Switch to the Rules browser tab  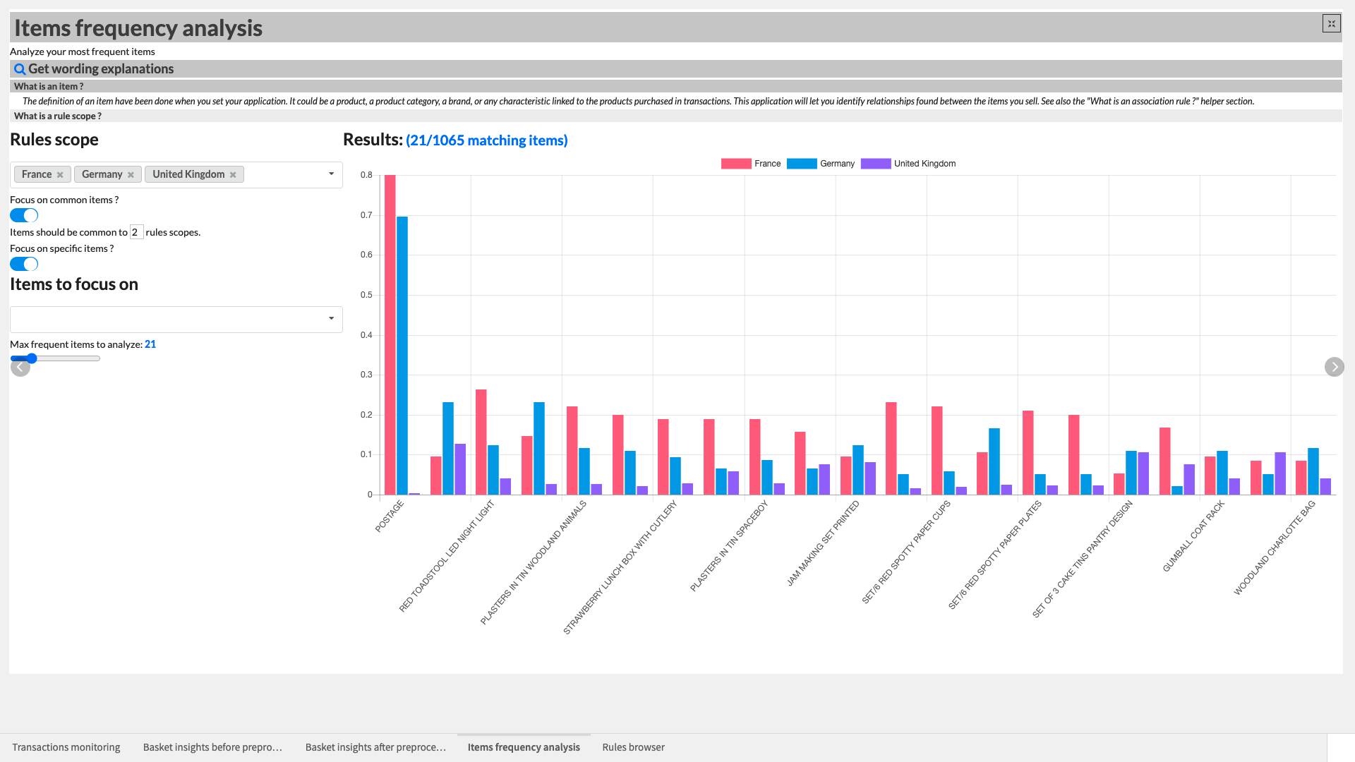coord(633,747)
